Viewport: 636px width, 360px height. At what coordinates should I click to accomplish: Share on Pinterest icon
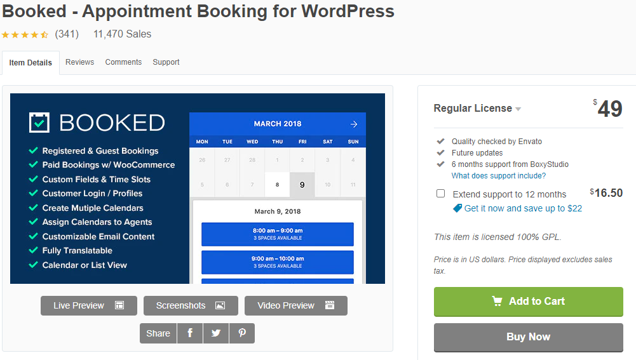242,333
